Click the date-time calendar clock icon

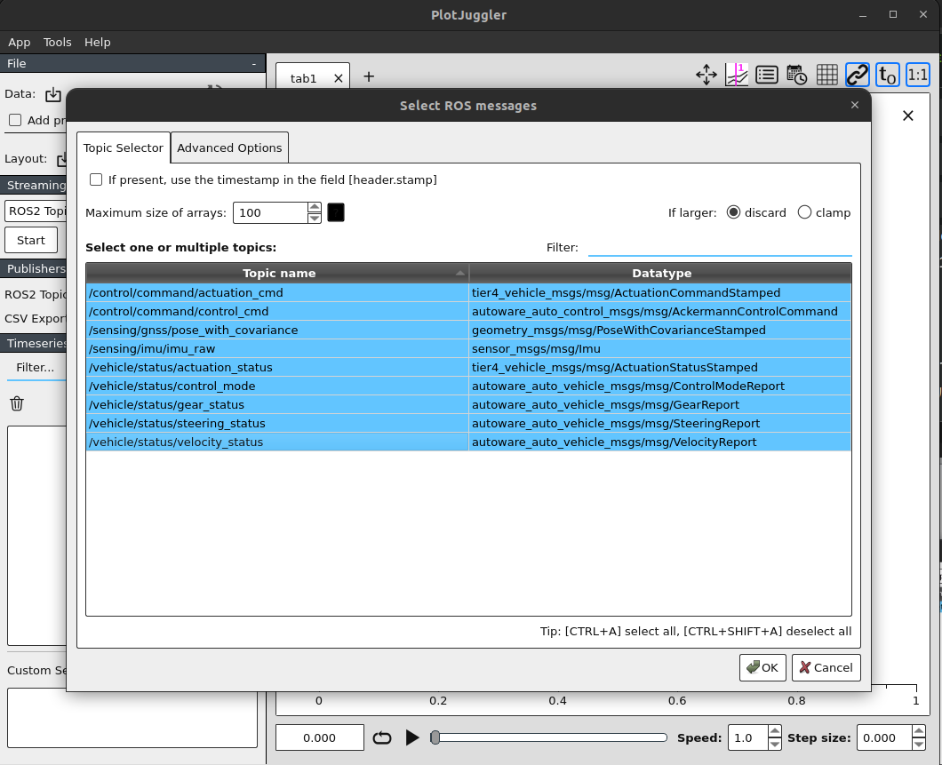click(x=796, y=75)
